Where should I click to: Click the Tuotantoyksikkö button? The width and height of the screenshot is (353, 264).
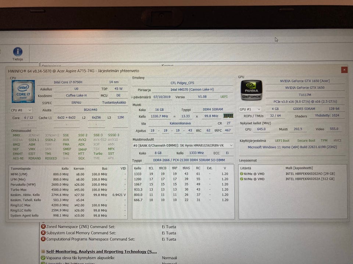coord(114,103)
